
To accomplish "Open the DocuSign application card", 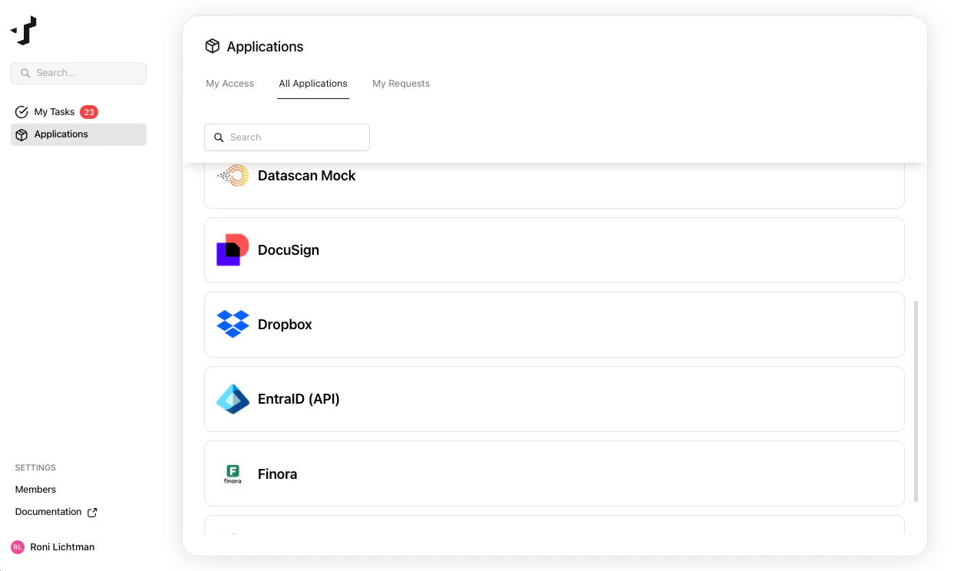I will [x=554, y=250].
